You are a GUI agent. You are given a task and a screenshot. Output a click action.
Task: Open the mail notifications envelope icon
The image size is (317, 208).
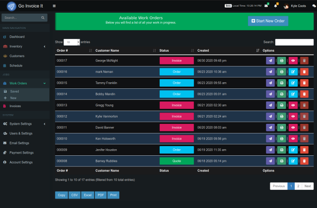click(x=266, y=6)
